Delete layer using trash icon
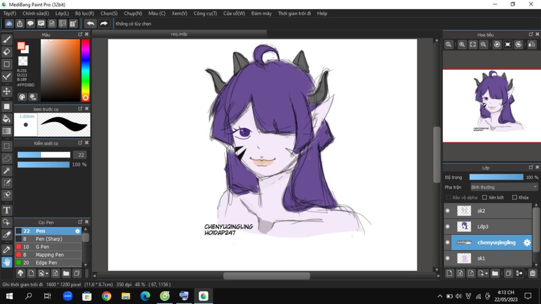Image resolution: width=541 pixels, height=304 pixels. coord(533,273)
